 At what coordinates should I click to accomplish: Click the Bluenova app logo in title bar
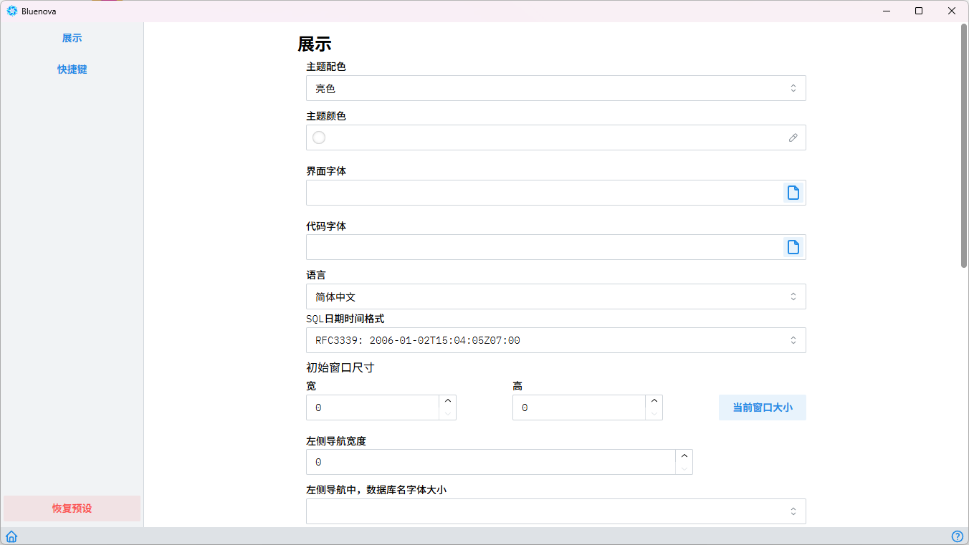(x=12, y=11)
